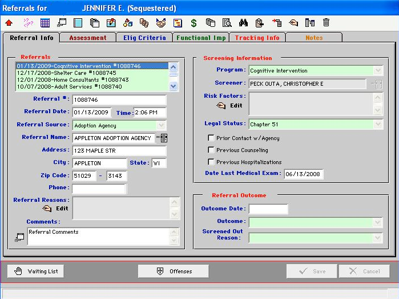Click the trash can delete icon
Viewport: 399px width, 299px height.
tap(327, 22)
